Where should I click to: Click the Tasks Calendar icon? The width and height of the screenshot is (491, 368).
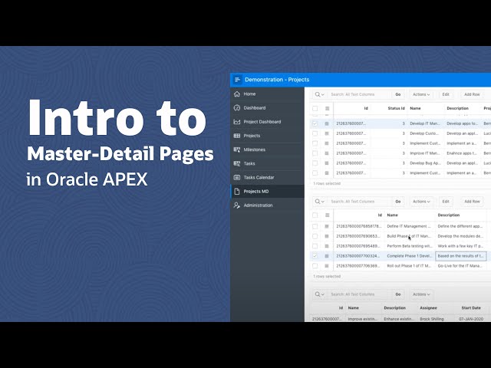point(237,177)
